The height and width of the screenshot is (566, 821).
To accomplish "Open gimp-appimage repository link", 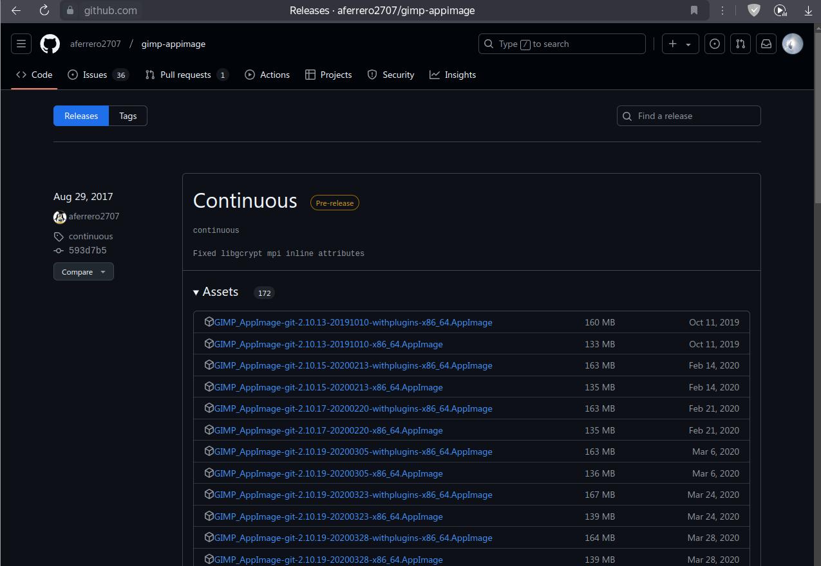I will [x=174, y=44].
